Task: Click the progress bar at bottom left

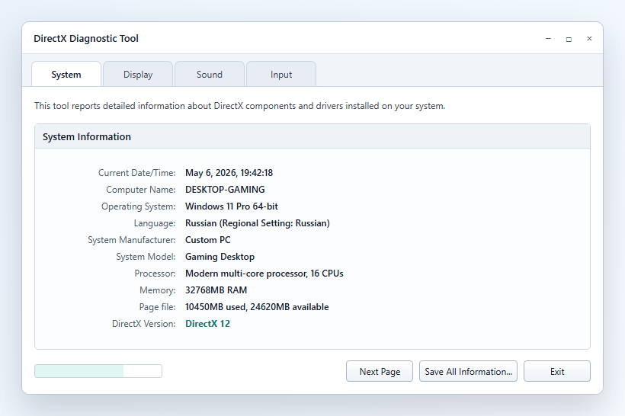Action: click(98, 371)
